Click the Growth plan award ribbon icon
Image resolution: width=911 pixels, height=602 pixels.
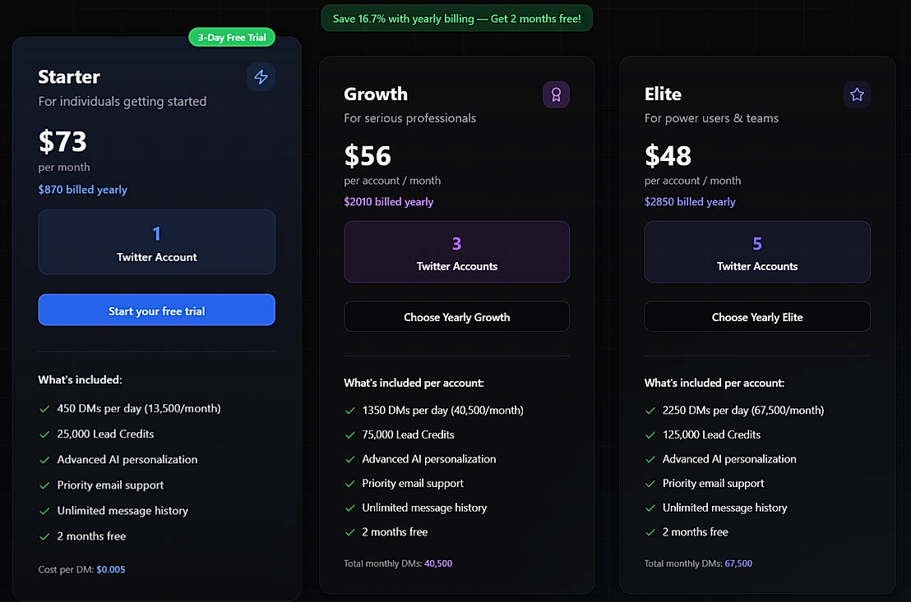[556, 94]
